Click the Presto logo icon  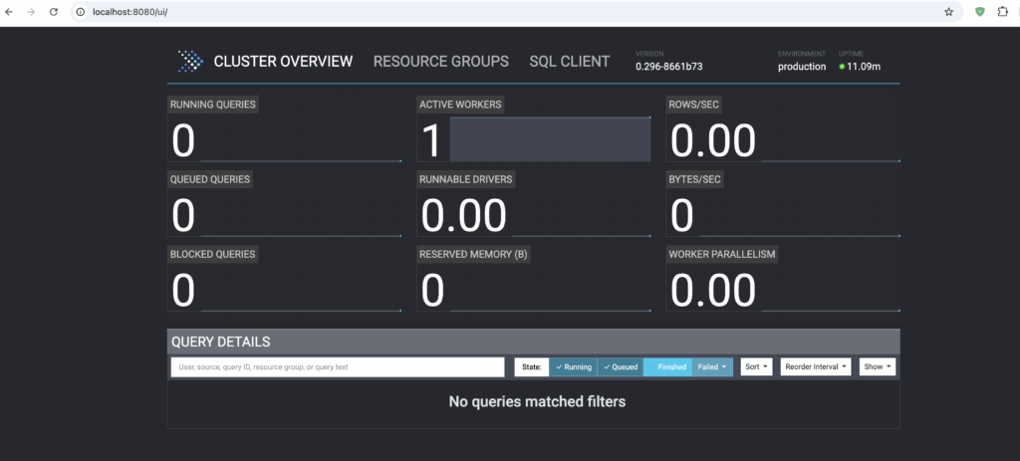click(x=189, y=62)
